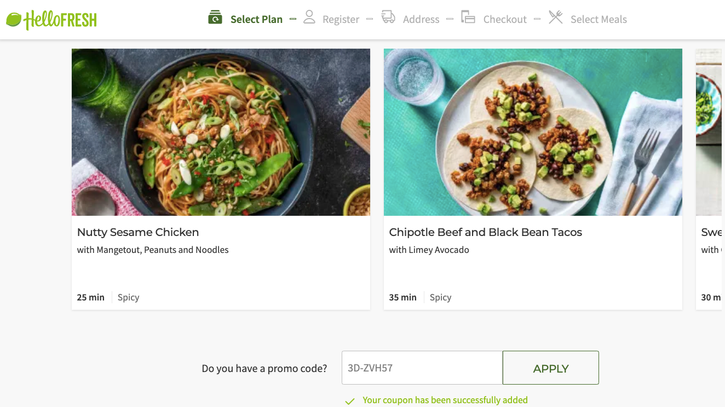Click inside the promo code input field
725x407 pixels.
tap(422, 368)
